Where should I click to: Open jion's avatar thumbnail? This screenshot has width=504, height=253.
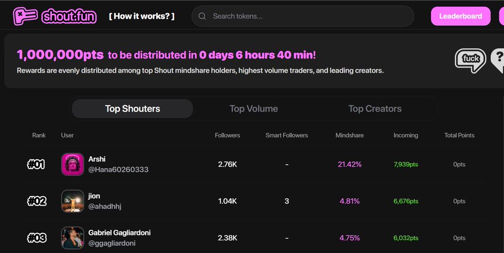[73, 201]
